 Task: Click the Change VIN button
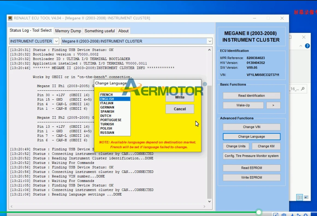click(251, 127)
